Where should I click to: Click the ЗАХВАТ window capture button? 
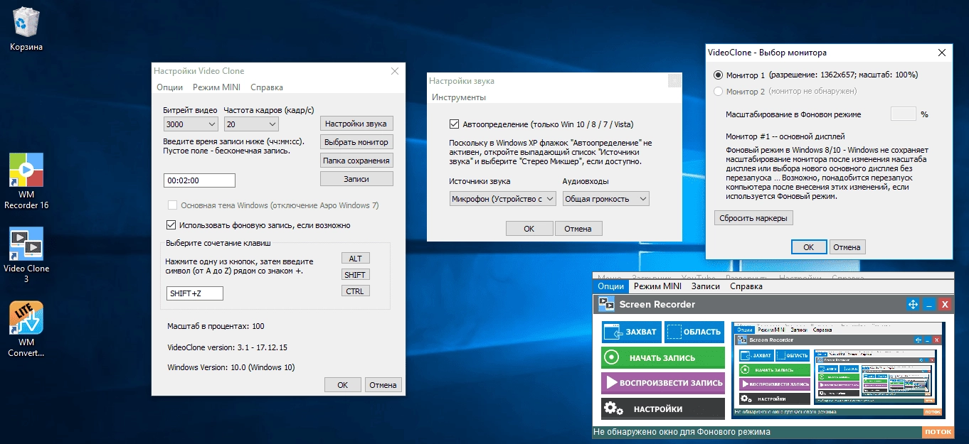point(631,332)
